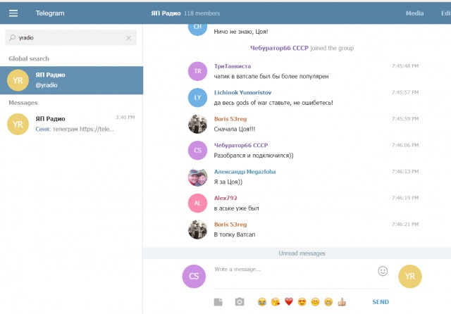Viewport: 451px width, 314px height.
Task: Attach a photo with the camera icon
Action: click(240, 302)
